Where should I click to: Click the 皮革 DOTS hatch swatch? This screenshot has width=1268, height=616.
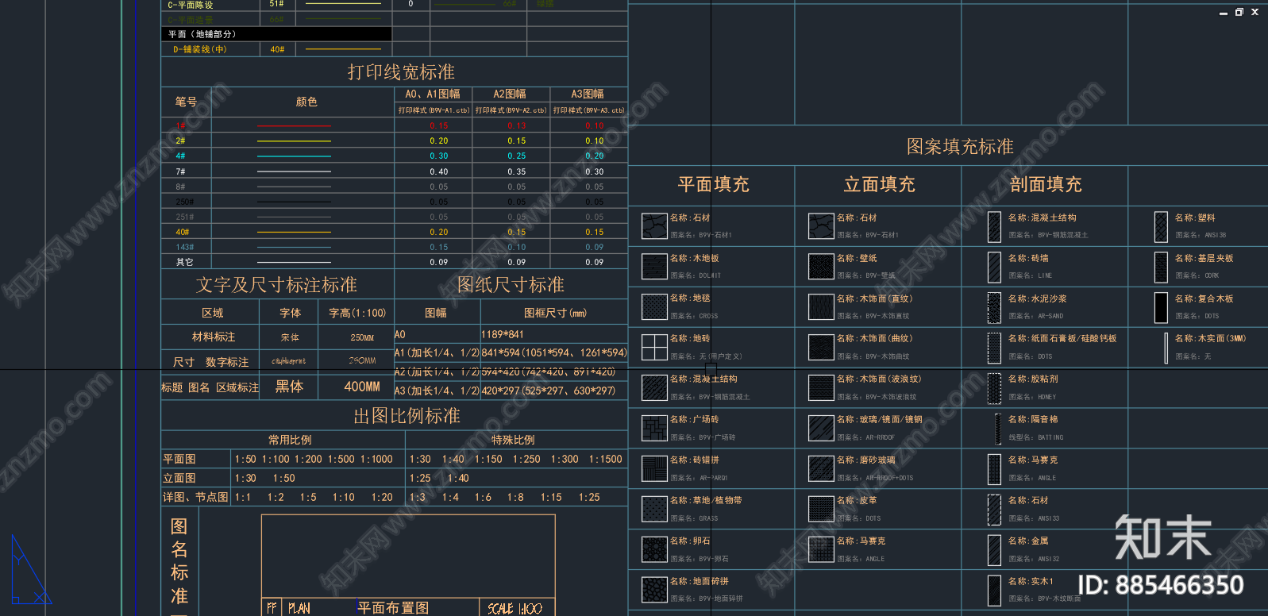[821, 510]
